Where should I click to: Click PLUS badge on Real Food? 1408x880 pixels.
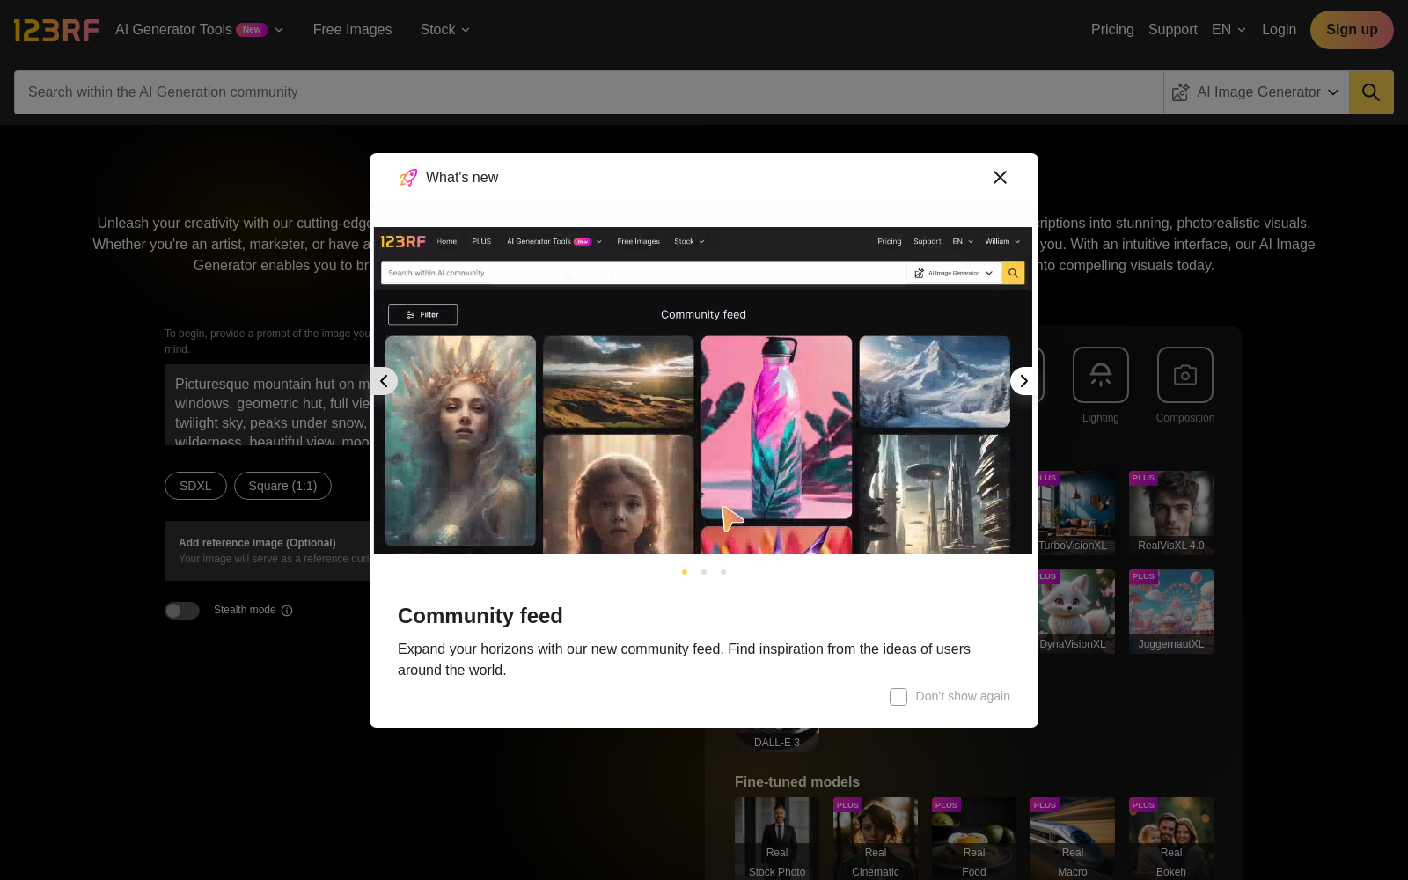946,805
